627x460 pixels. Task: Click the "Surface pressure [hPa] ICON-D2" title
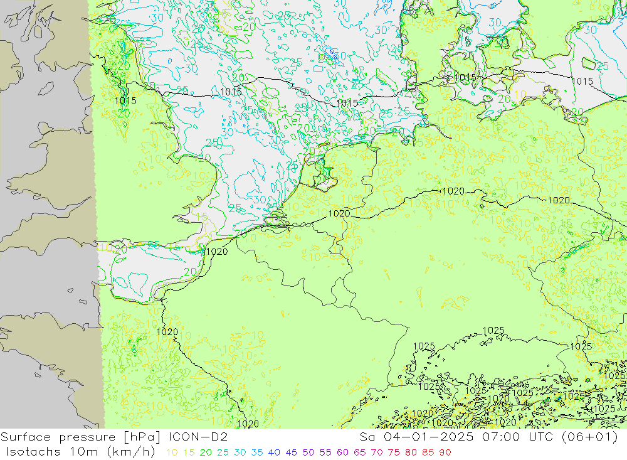click(114, 437)
